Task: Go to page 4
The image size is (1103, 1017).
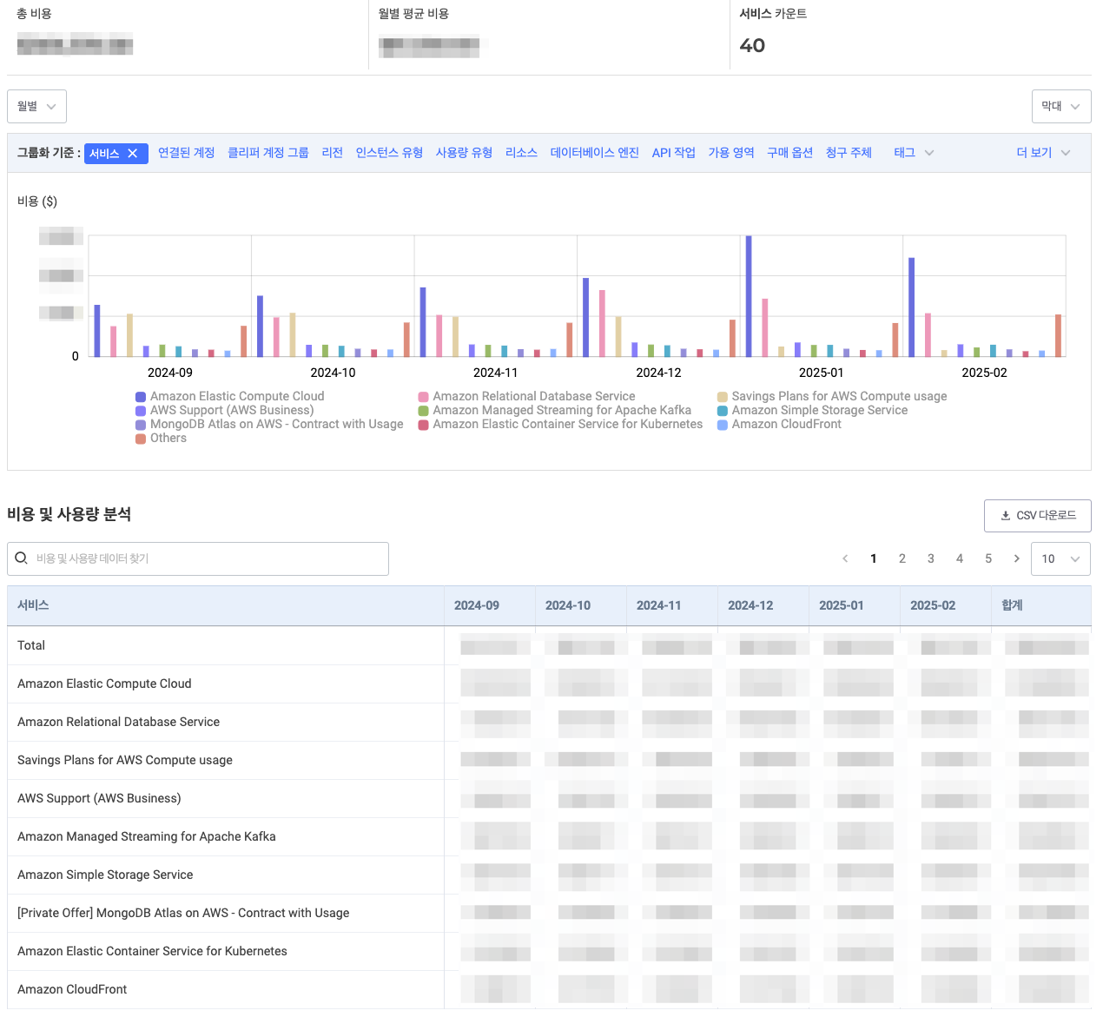Action: tap(960, 558)
